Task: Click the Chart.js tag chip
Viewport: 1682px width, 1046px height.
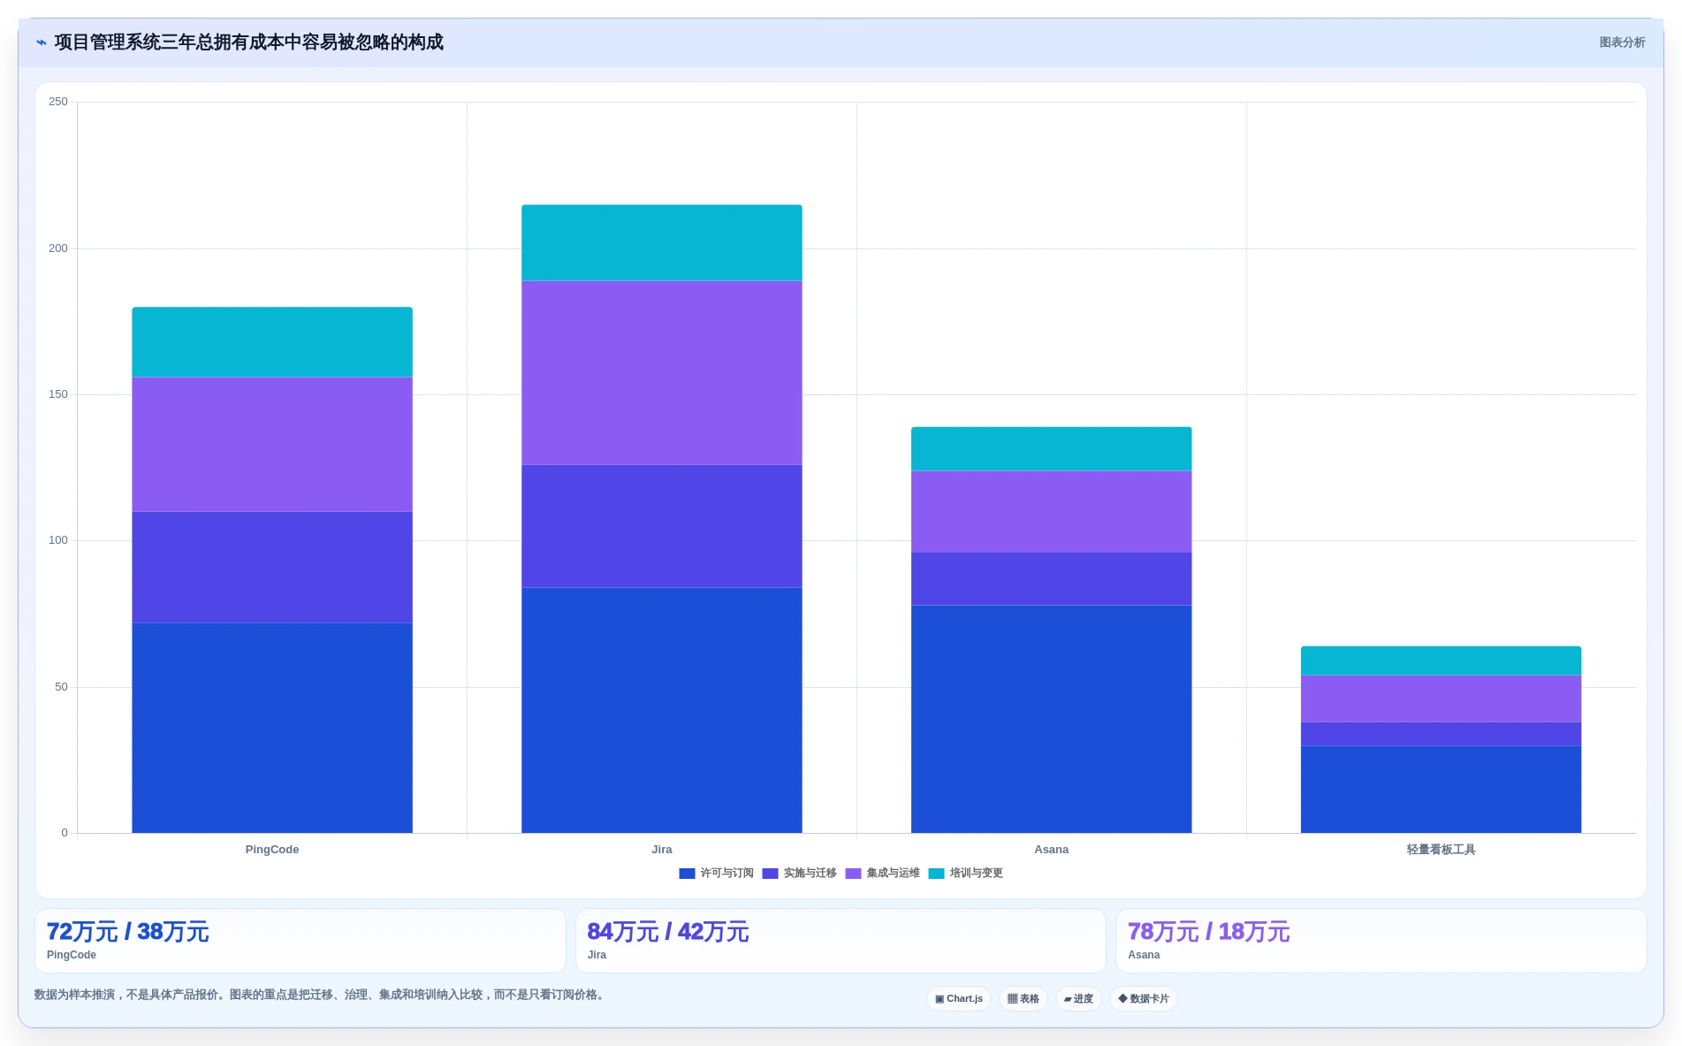Action: [959, 998]
